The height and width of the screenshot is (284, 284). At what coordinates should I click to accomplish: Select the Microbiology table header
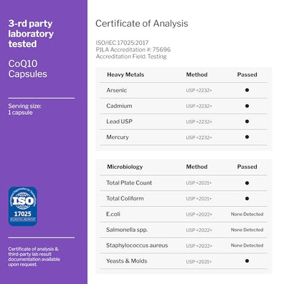tap(125, 167)
